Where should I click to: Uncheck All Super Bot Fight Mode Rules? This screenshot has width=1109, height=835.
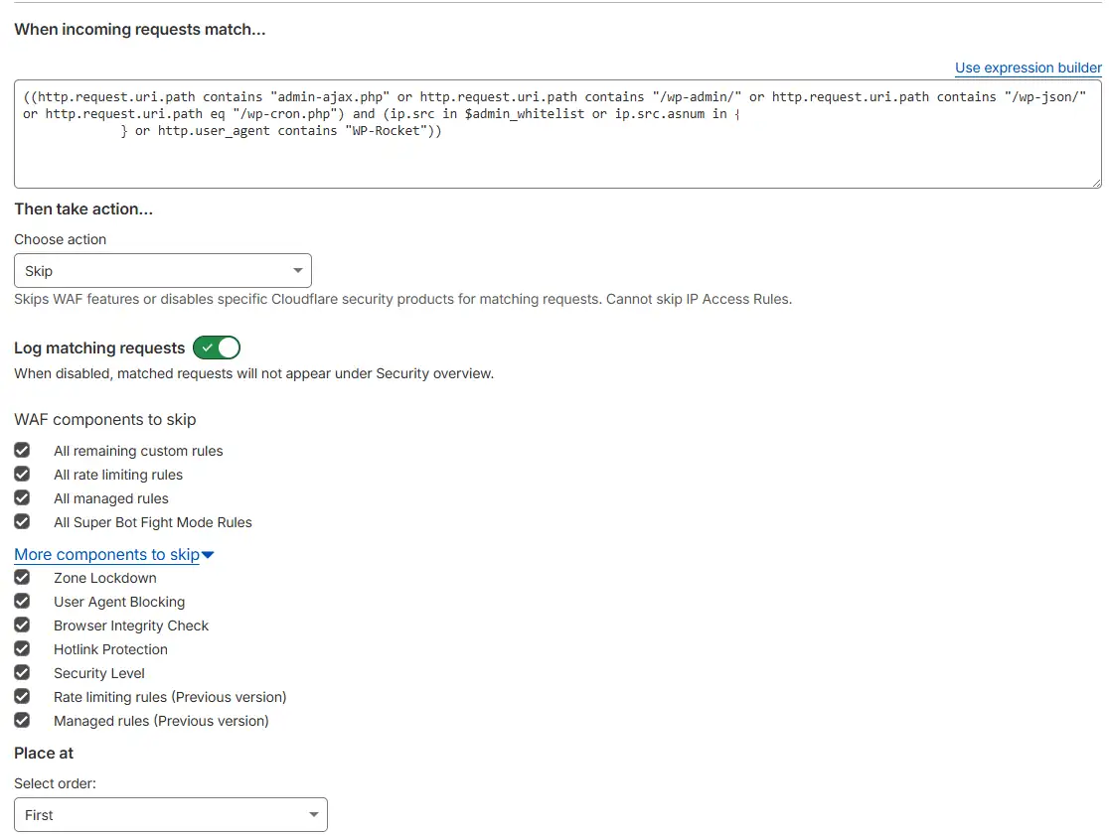point(22,522)
